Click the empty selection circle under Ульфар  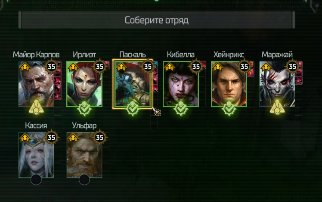[x=84, y=180]
